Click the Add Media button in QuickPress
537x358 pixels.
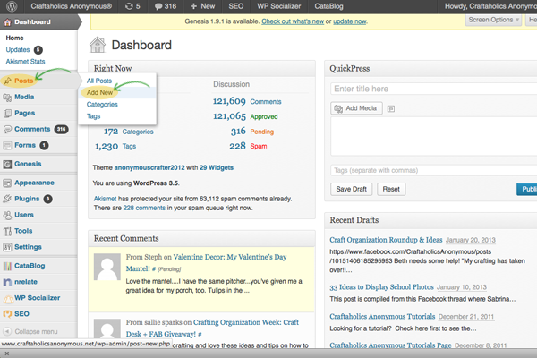[355, 108]
